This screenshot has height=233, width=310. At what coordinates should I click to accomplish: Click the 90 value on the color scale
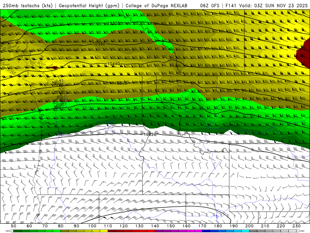point(76,226)
